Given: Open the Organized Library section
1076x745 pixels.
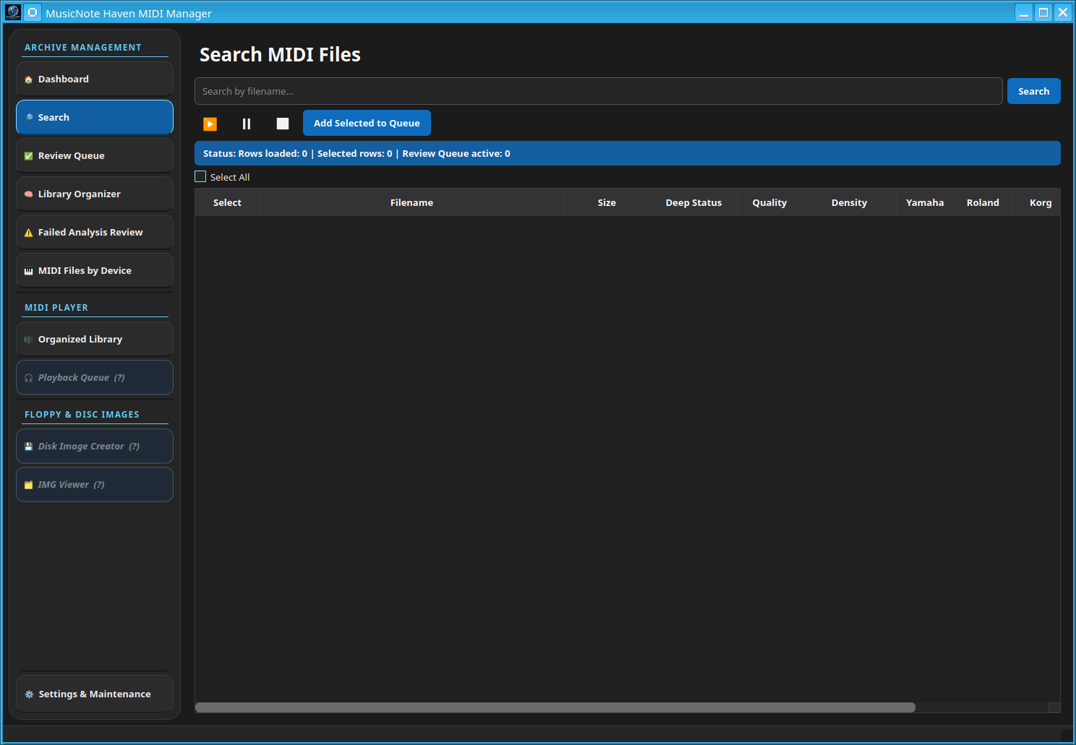Looking at the screenshot, I should tap(95, 340).
